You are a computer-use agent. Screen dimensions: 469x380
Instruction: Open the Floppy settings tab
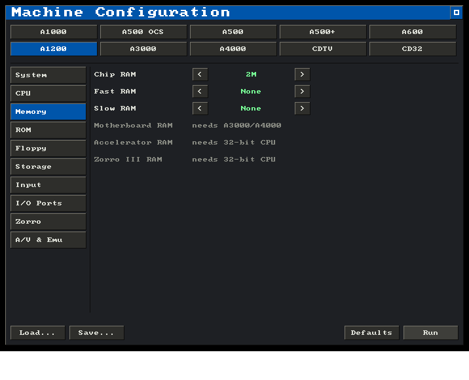(48, 148)
